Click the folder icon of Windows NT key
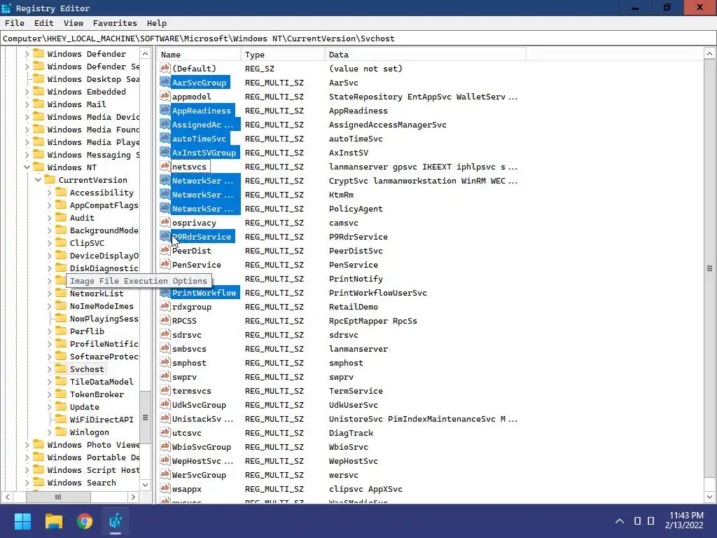 click(x=39, y=167)
